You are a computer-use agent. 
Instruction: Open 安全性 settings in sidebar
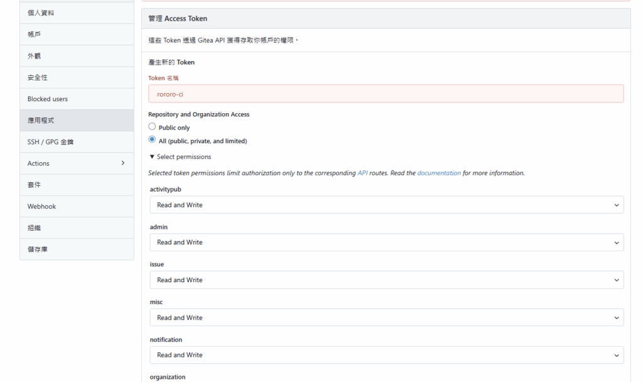77,77
